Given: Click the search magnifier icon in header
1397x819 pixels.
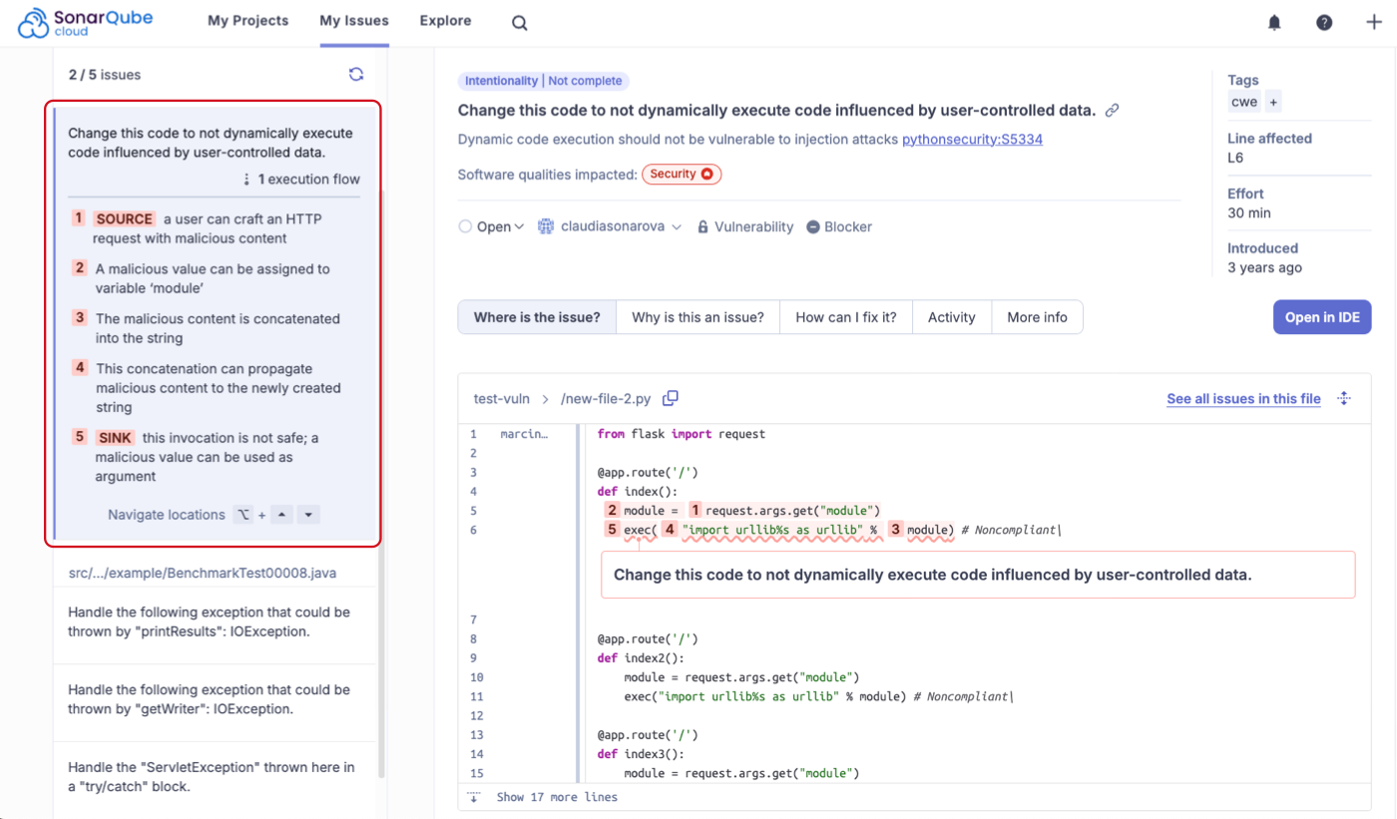Looking at the screenshot, I should tap(519, 23).
